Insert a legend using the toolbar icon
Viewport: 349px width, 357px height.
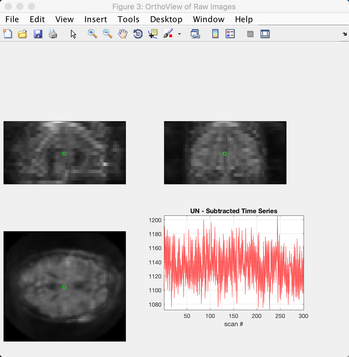point(230,34)
